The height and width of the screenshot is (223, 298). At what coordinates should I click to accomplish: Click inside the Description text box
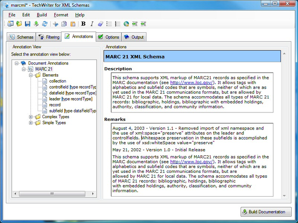(x=192, y=93)
